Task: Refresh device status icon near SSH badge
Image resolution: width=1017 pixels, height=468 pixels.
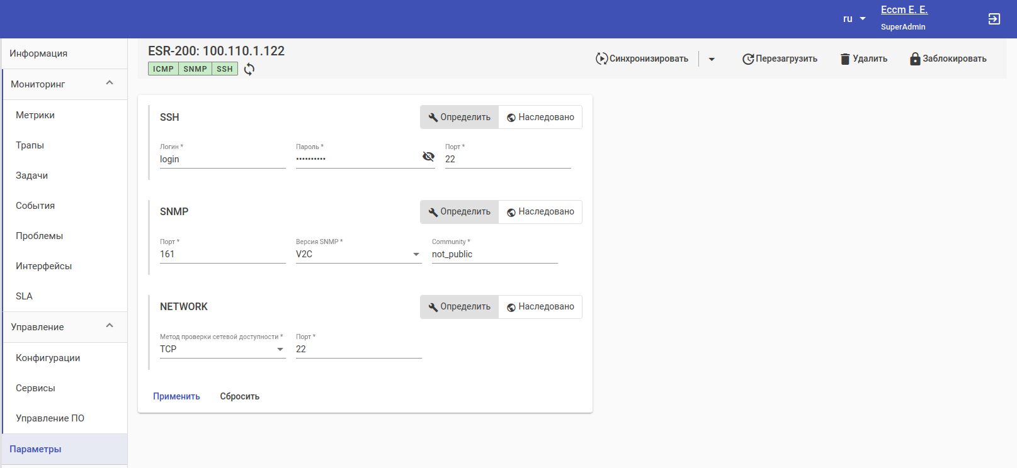Action: 249,69
